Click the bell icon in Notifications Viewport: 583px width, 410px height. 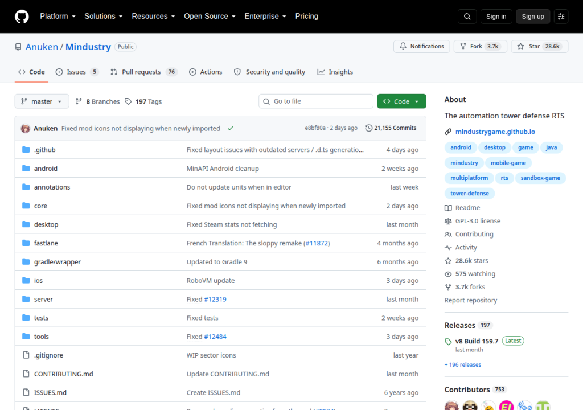pos(403,46)
